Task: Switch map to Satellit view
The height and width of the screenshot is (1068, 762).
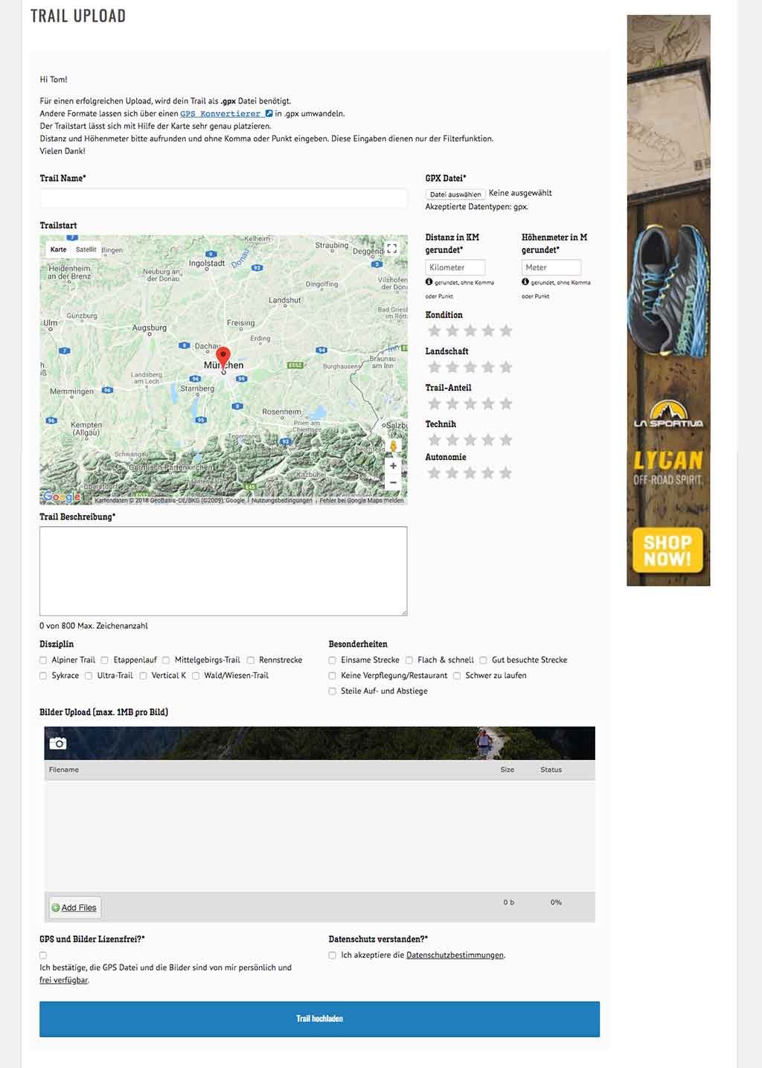Action: tap(86, 249)
